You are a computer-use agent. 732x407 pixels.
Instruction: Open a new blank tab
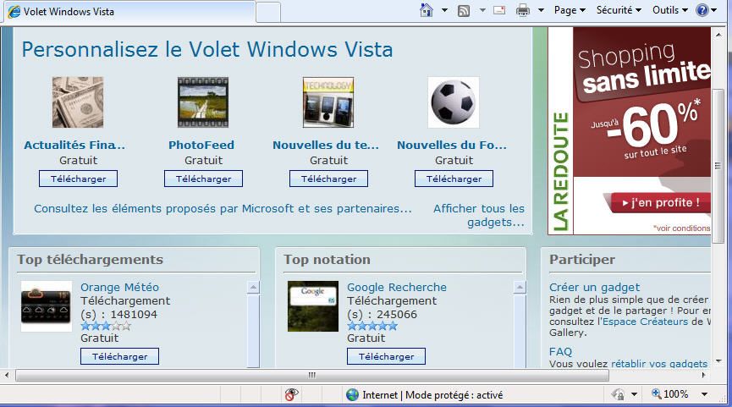268,12
